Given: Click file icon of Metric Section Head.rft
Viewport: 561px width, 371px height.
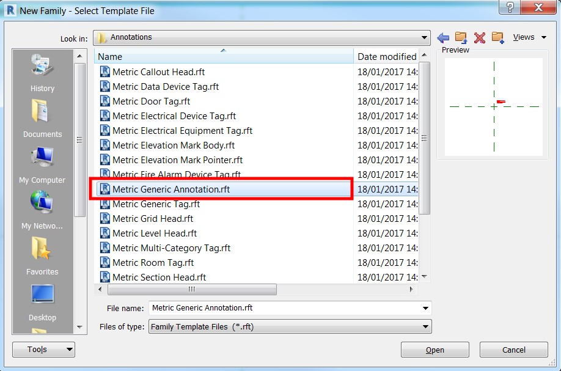Looking at the screenshot, I should coord(105,277).
